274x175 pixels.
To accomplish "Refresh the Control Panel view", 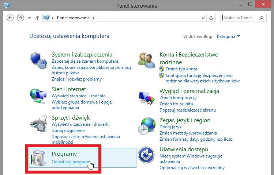I will (211, 18).
